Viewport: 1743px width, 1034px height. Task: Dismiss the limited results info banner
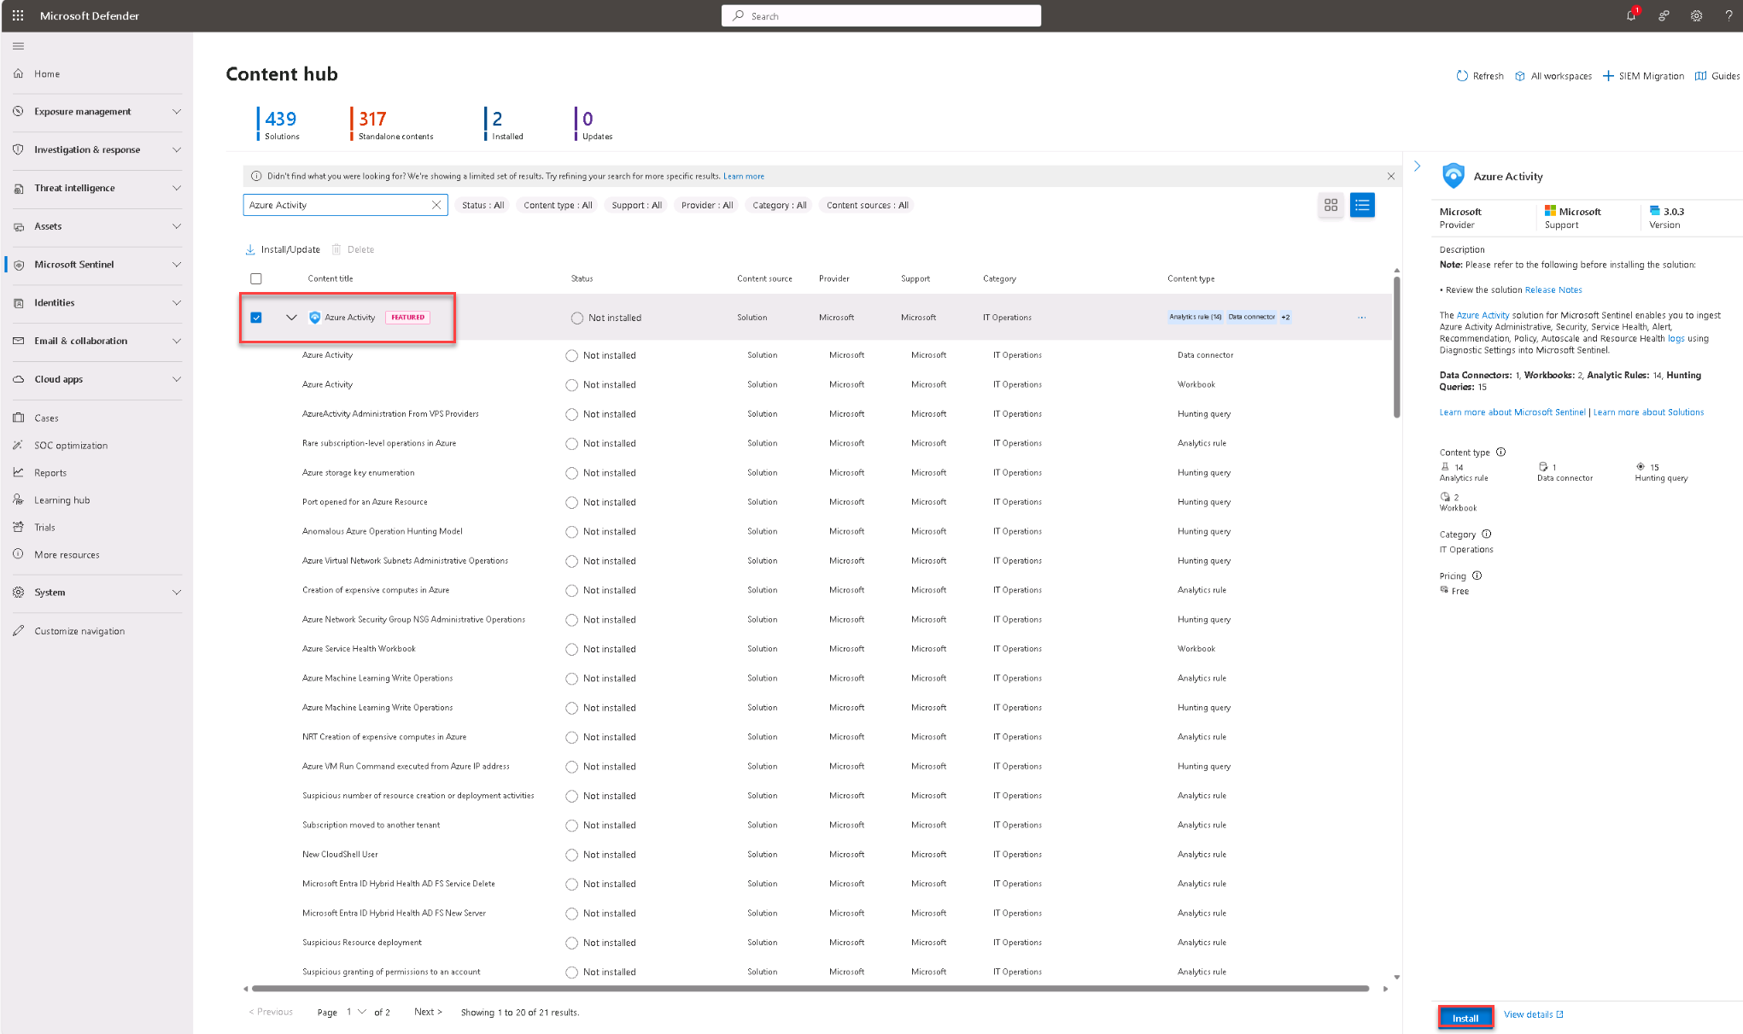[x=1391, y=176]
